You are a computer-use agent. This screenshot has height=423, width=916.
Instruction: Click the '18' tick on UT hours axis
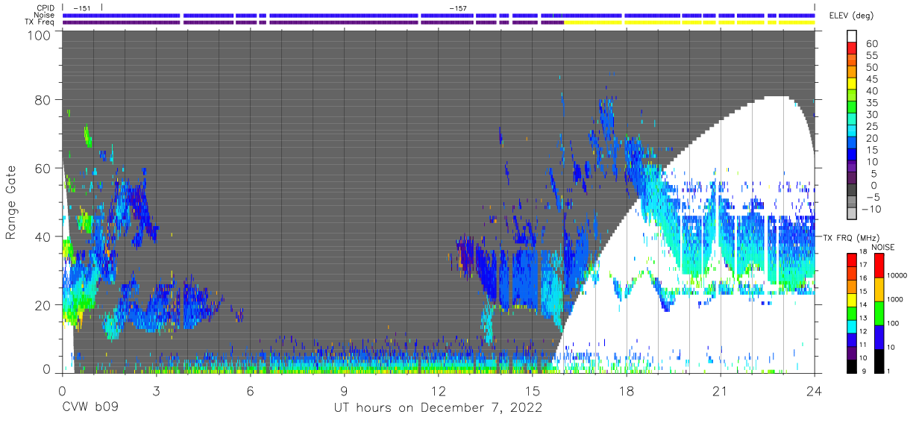point(627,391)
